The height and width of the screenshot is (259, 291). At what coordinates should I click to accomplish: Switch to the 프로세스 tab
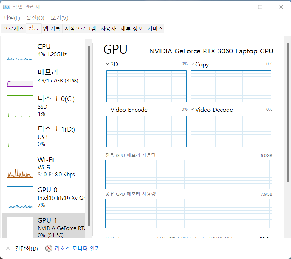(x=14, y=29)
